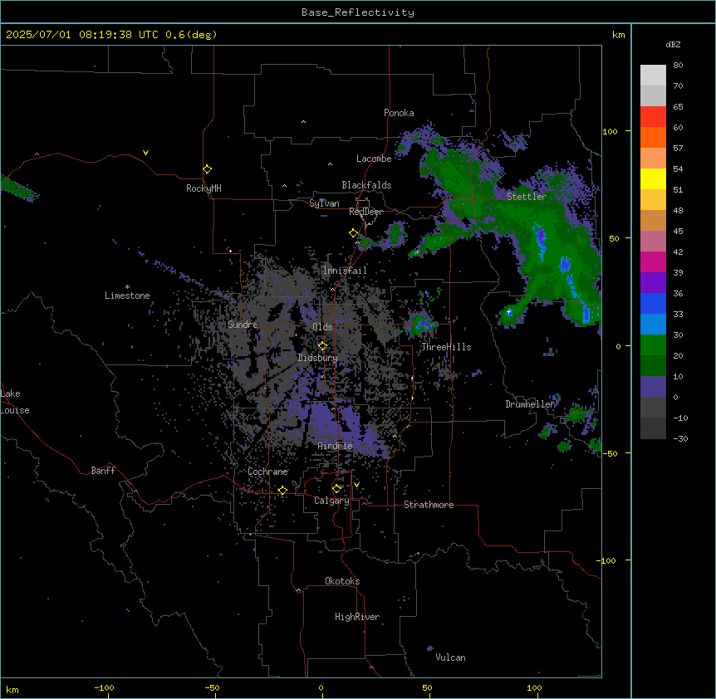The height and width of the screenshot is (699, 716).
Task: Click the right axis tick label 0
Action: (x=618, y=347)
